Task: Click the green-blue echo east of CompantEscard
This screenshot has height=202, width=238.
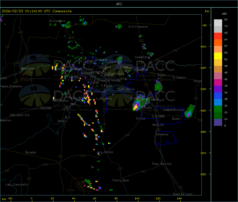Action: tap(189, 111)
